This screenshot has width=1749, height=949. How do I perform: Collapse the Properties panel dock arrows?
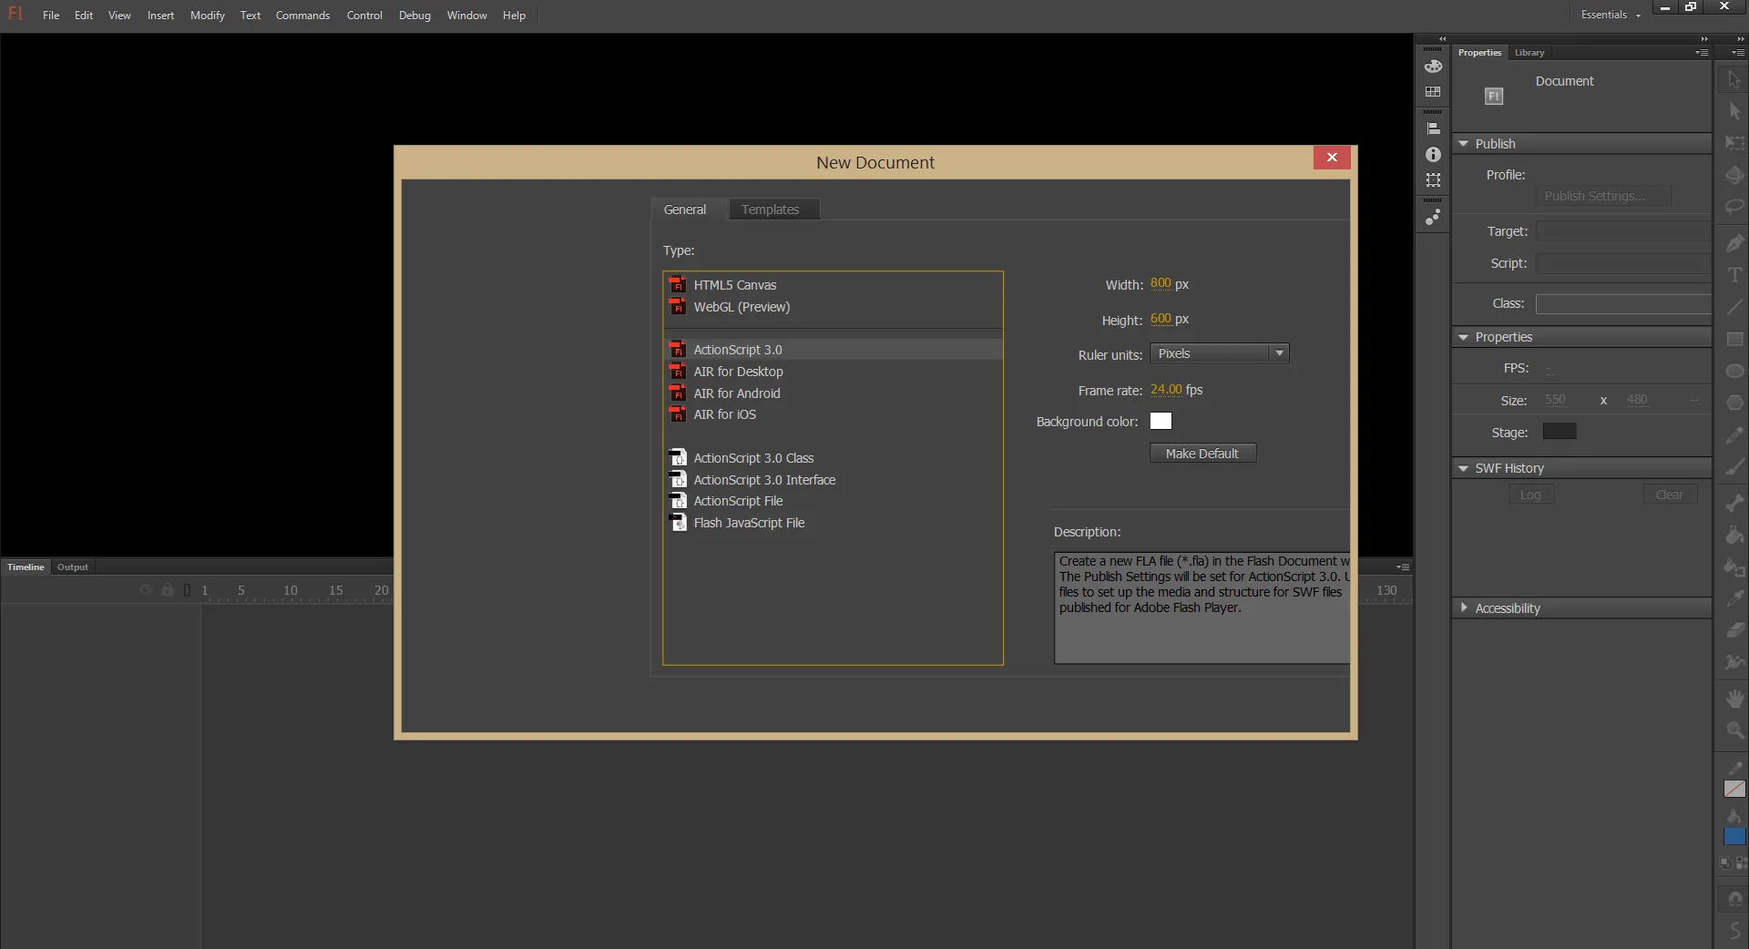point(1704,38)
